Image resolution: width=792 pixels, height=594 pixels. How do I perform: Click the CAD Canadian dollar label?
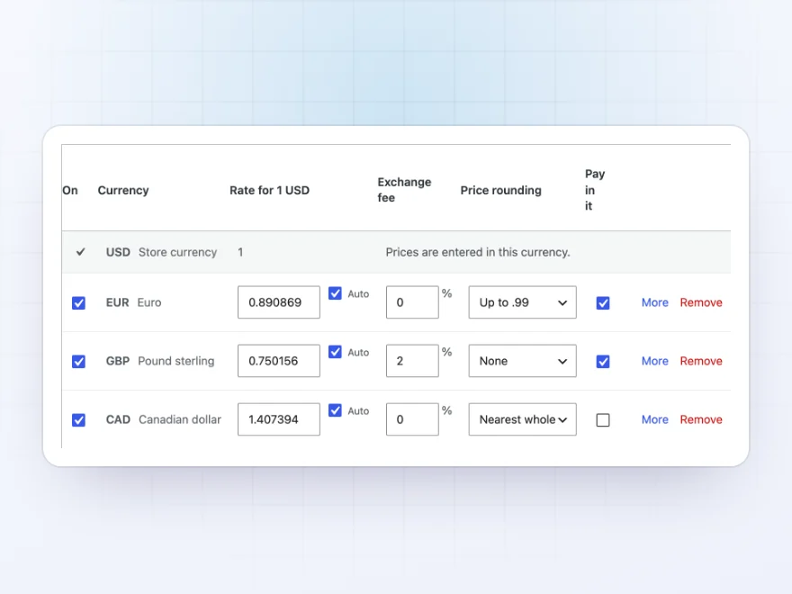click(164, 419)
